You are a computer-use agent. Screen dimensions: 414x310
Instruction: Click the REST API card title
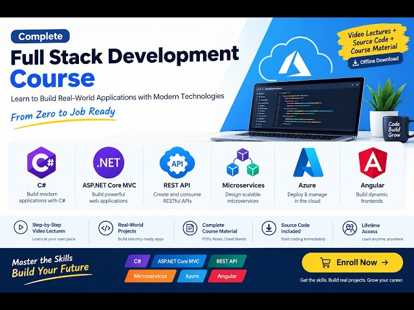[x=177, y=185]
